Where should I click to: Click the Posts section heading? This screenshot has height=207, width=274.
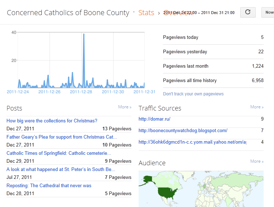(14, 108)
